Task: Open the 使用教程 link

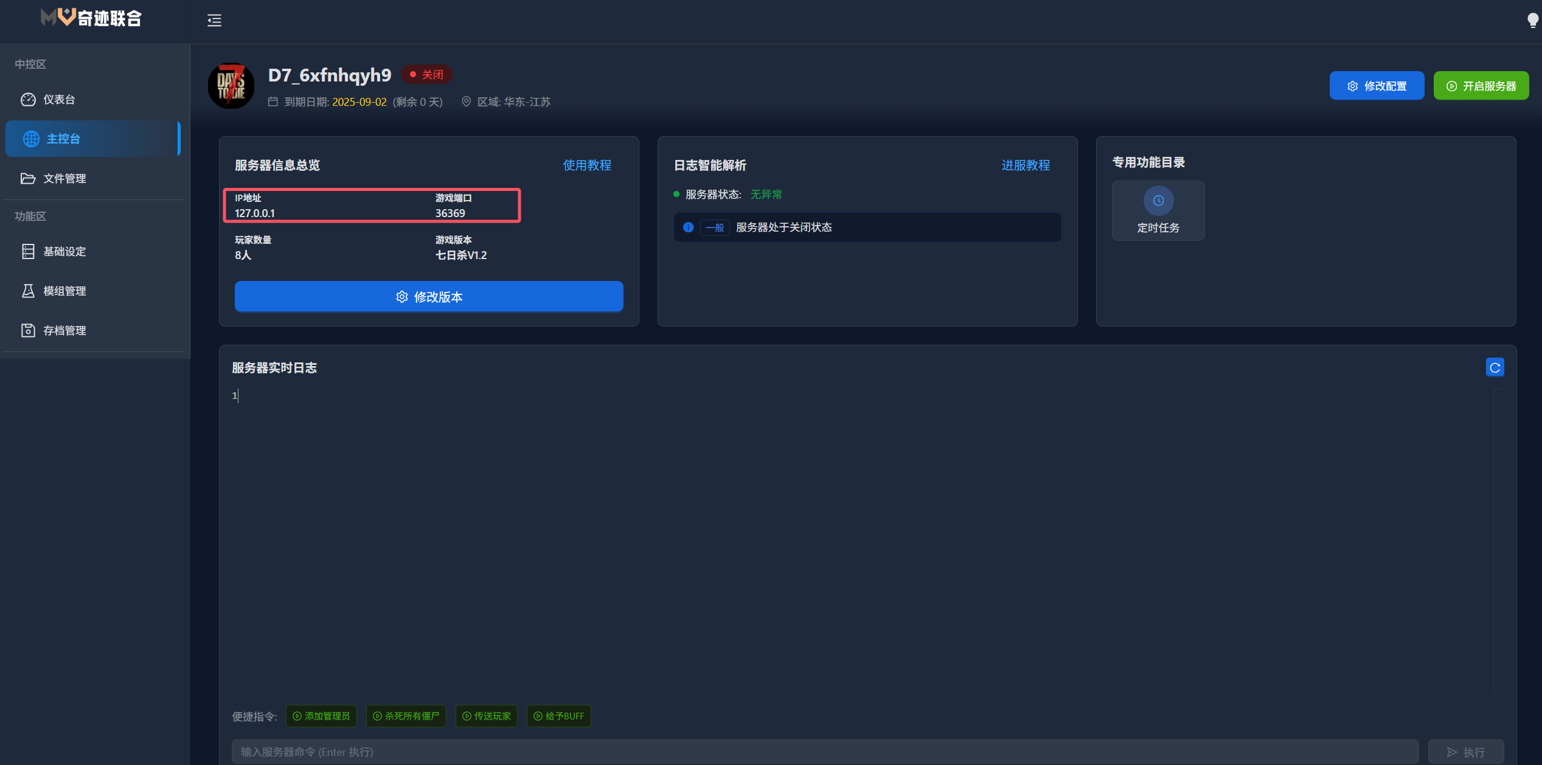Action: click(x=587, y=165)
